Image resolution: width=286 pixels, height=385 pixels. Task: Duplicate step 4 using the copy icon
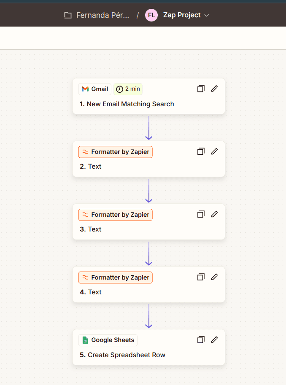(x=201, y=277)
